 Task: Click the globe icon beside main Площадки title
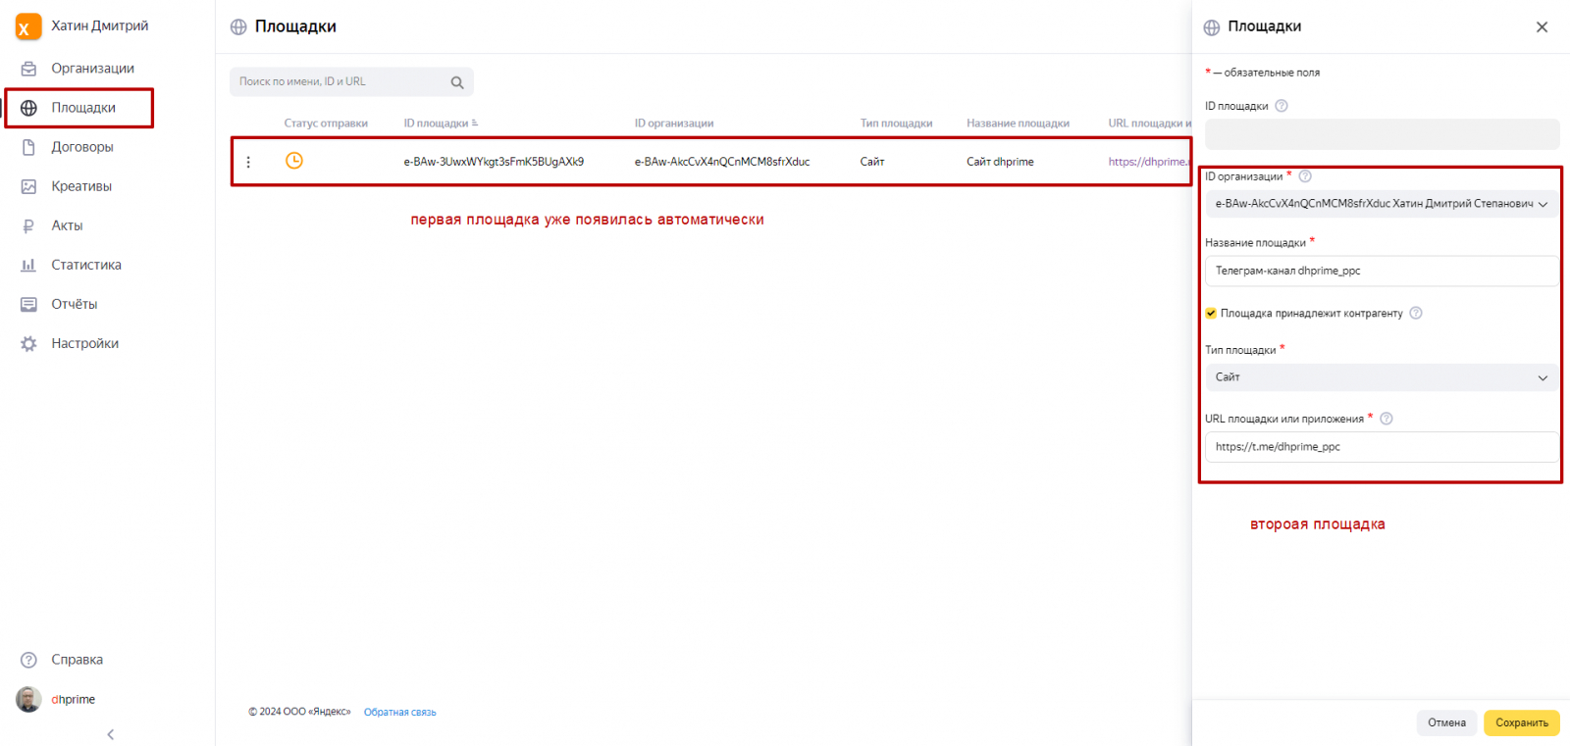(238, 27)
